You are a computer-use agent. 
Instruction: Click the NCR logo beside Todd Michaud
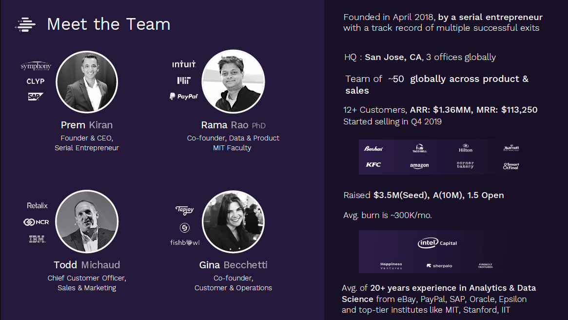[x=36, y=222]
